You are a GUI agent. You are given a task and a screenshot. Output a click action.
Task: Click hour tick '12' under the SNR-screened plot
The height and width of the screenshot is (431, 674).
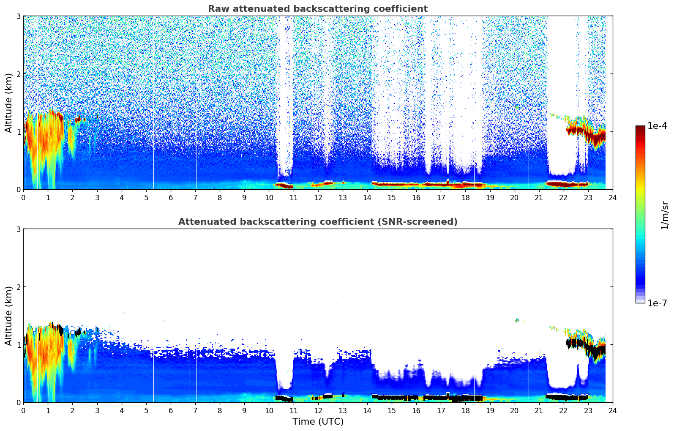click(x=318, y=410)
